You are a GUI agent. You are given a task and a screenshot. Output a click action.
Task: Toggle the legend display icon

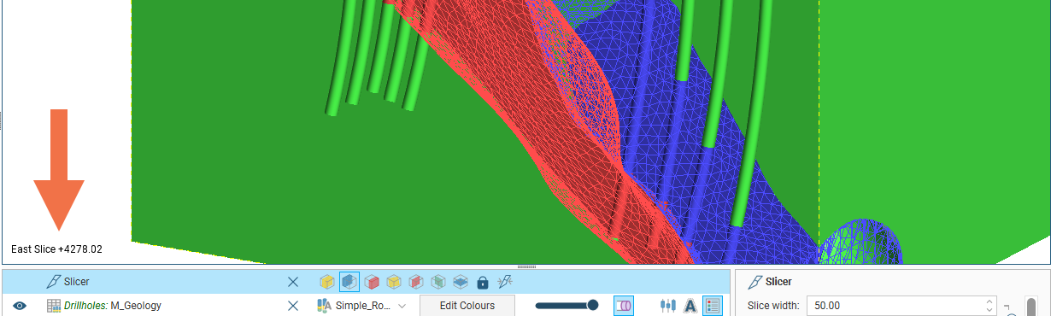click(713, 306)
